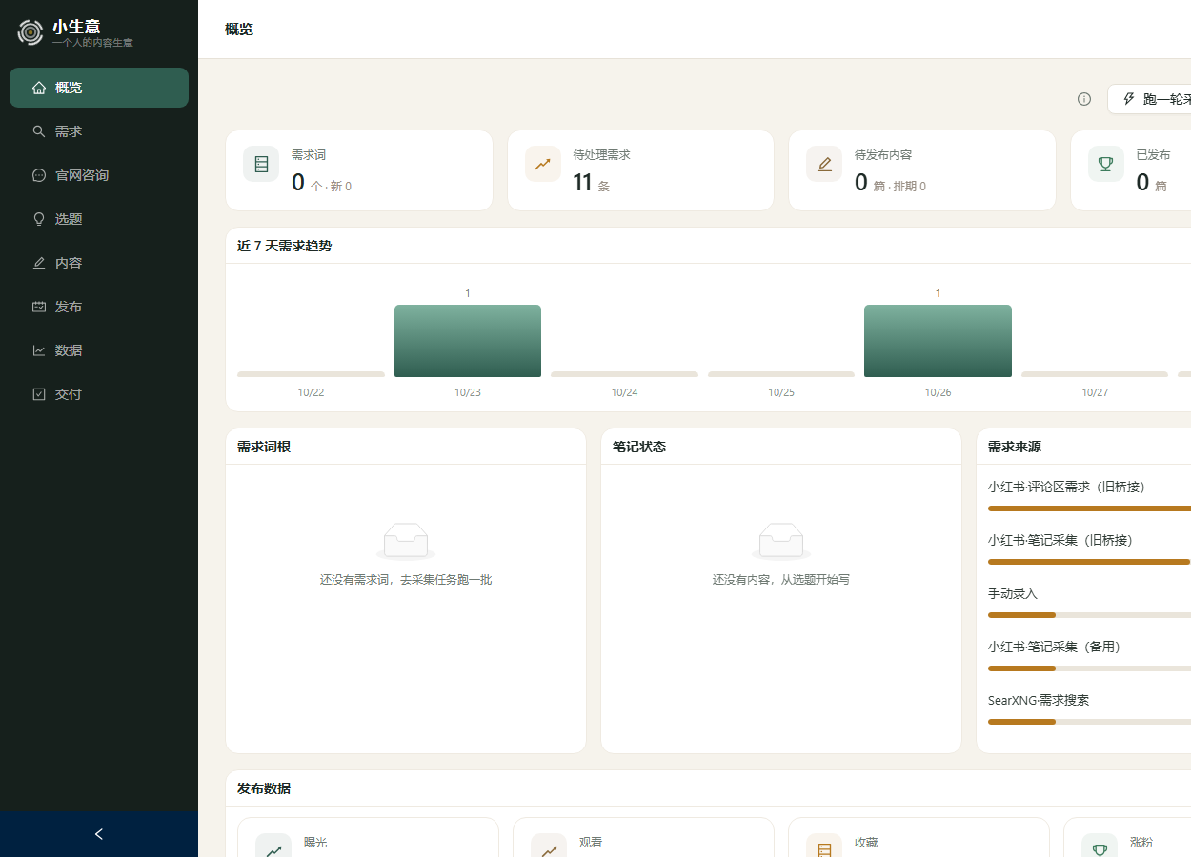
Task: Collapse the sidebar with the chevron
Action: pos(99,834)
